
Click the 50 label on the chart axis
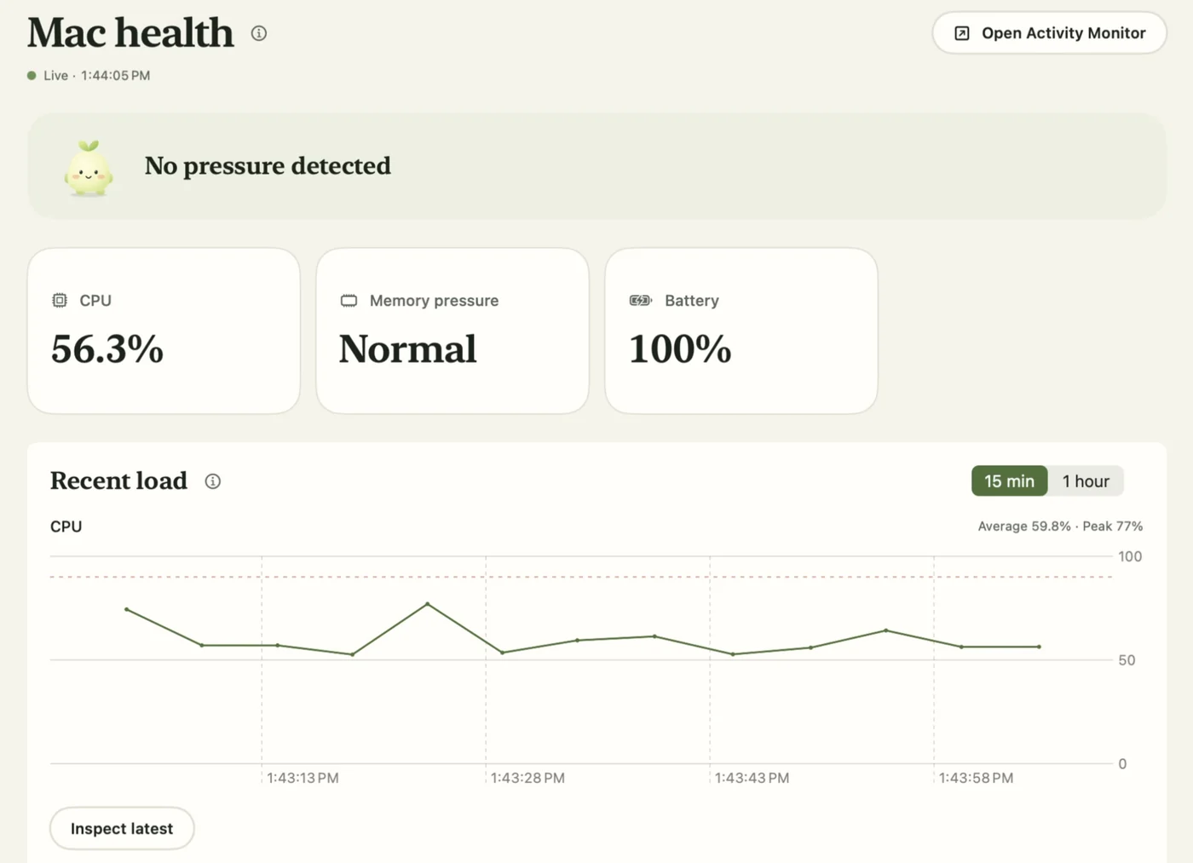point(1127,660)
